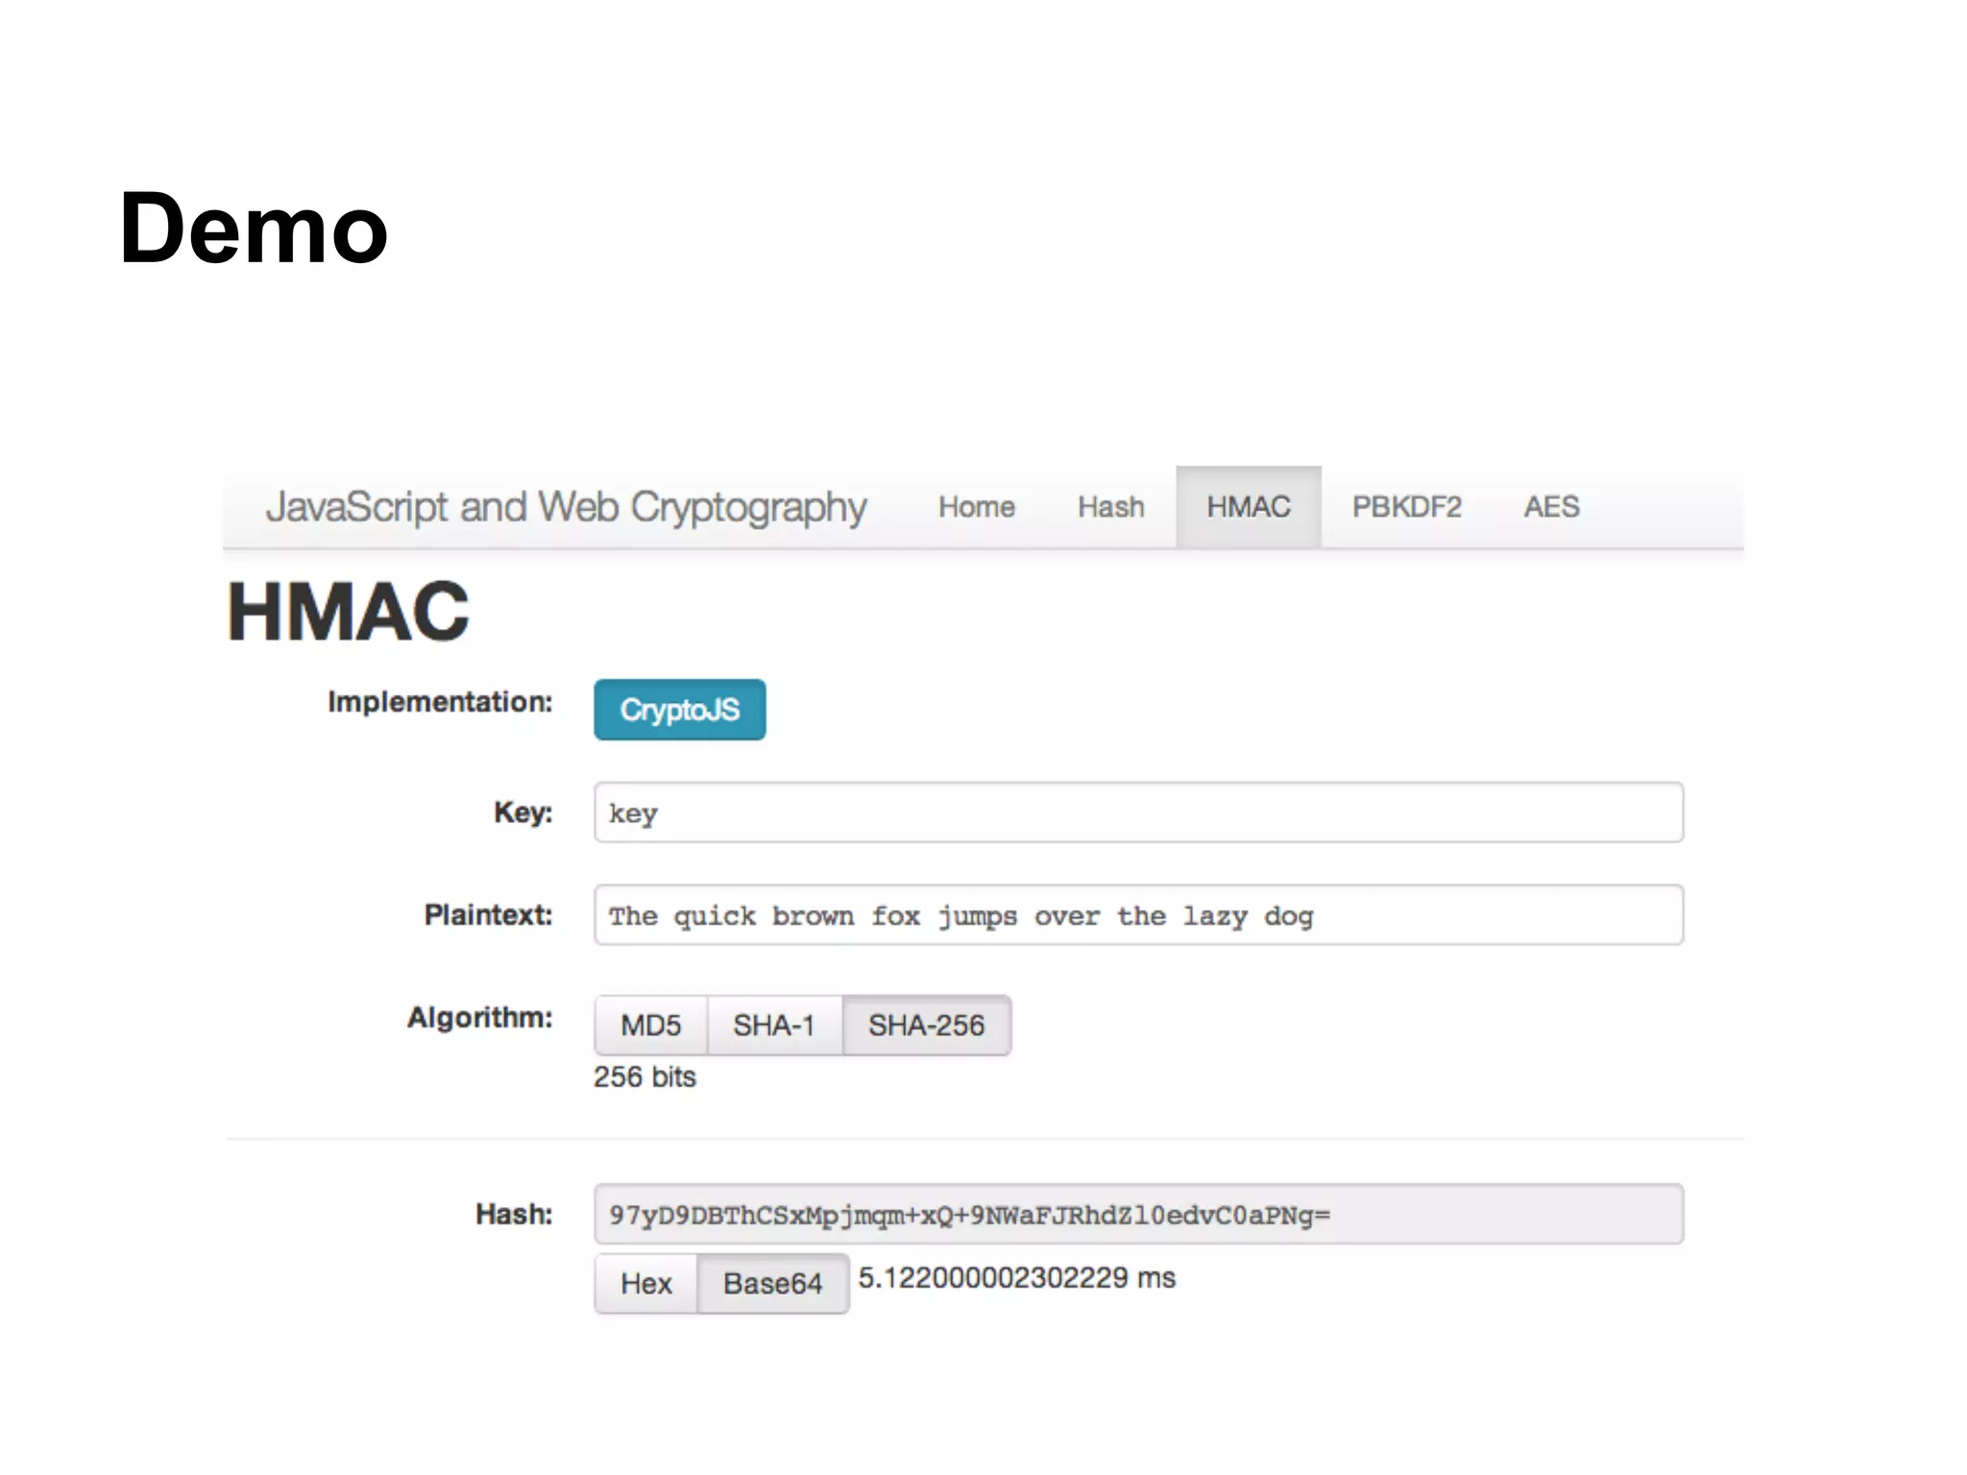The image size is (1967, 1475).
Task: Switch hash output to Base64
Action: pos(773,1284)
